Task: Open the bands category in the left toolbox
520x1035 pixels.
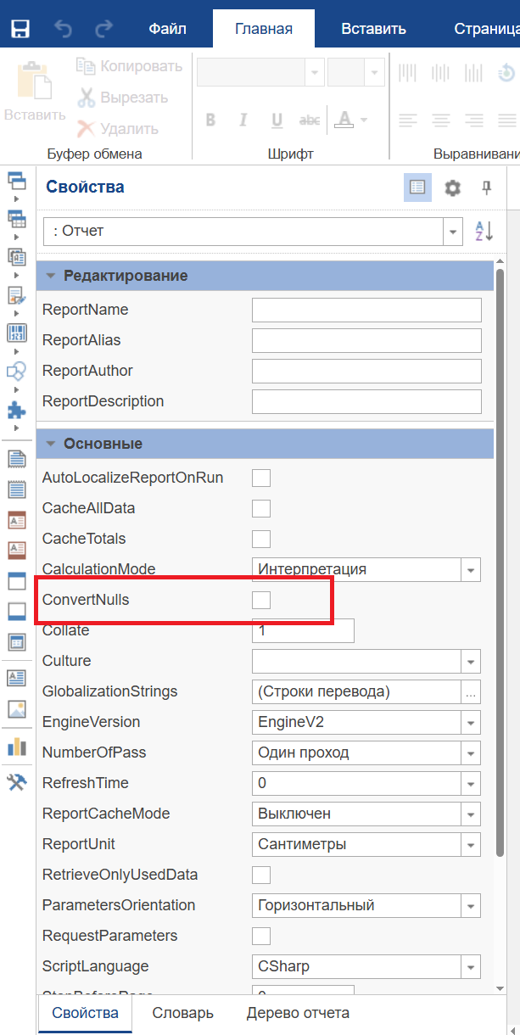Action: tap(17, 180)
